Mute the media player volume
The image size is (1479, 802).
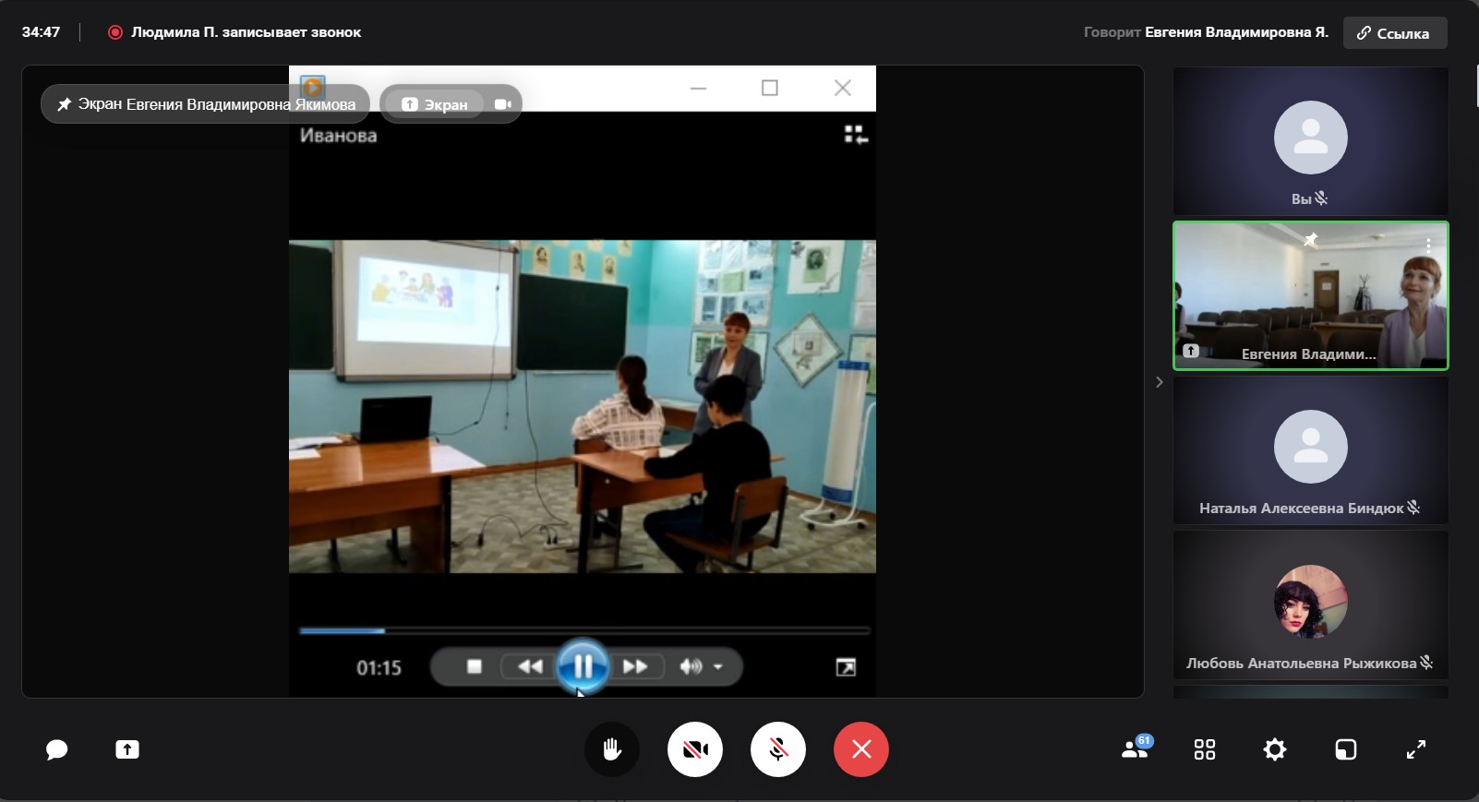pos(691,666)
